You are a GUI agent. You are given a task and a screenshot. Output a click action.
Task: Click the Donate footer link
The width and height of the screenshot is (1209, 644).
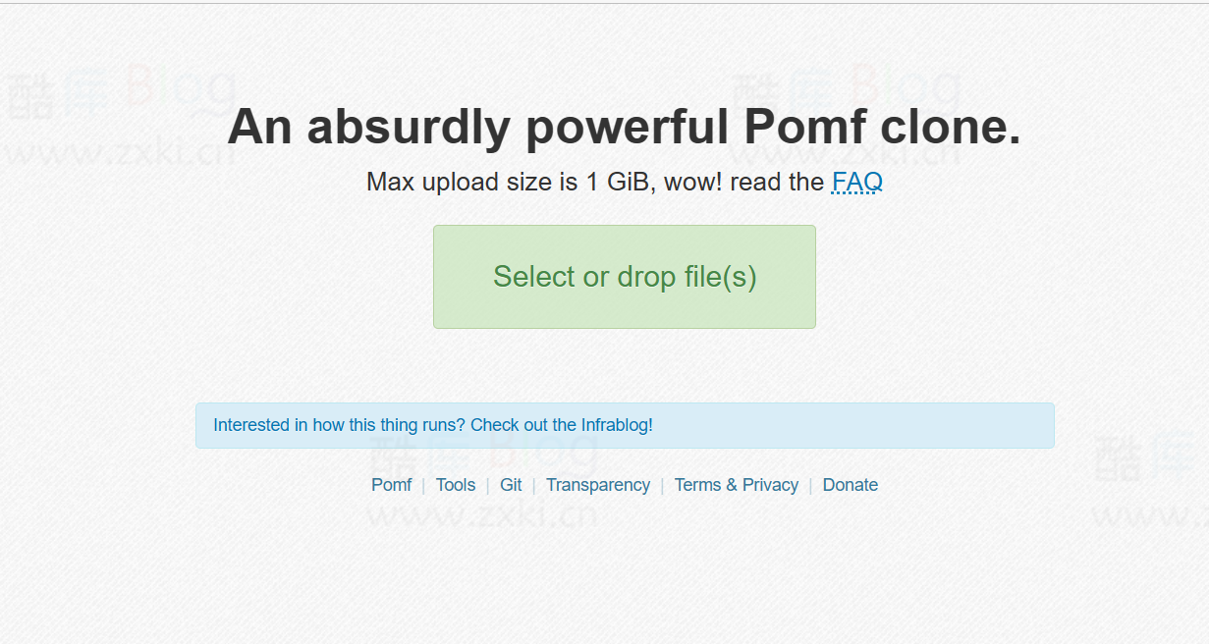click(x=851, y=485)
